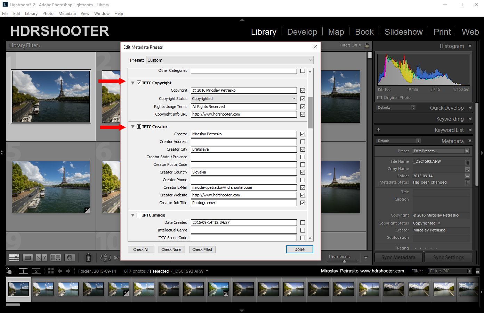Viewport: 484px width, 313px height.
Task: Open the File menu
Action: pyautogui.click(x=5, y=13)
